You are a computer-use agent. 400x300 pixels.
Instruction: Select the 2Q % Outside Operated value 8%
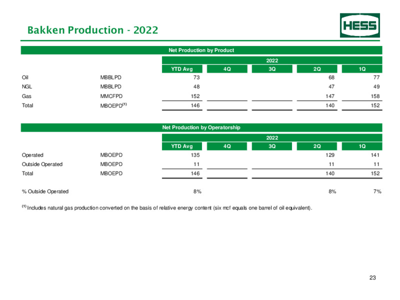[x=332, y=191]
